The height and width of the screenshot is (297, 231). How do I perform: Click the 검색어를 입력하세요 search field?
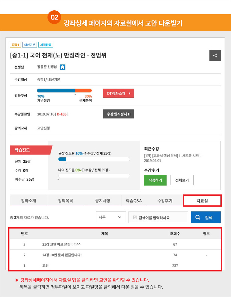click(x=158, y=217)
